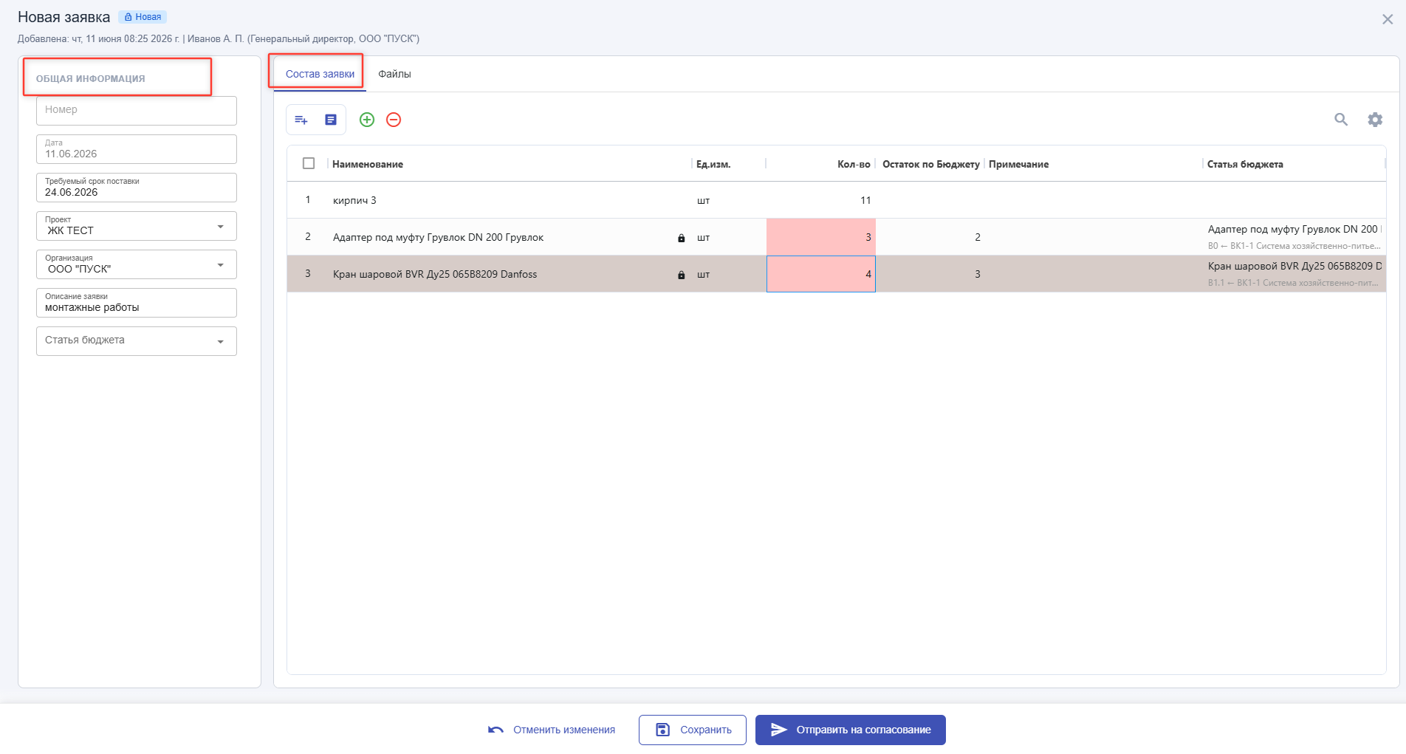
Task: Click Описание заявки field монтажные работы
Action: click(x=137, y=303)
